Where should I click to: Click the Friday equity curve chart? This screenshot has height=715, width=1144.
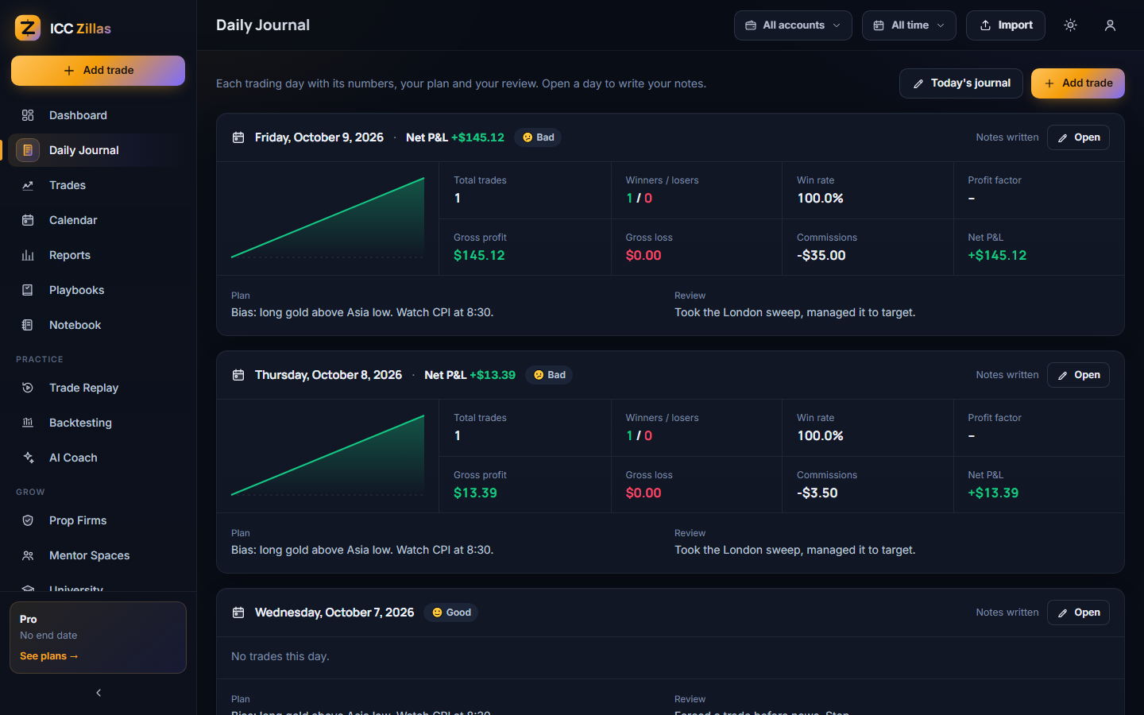327,218
